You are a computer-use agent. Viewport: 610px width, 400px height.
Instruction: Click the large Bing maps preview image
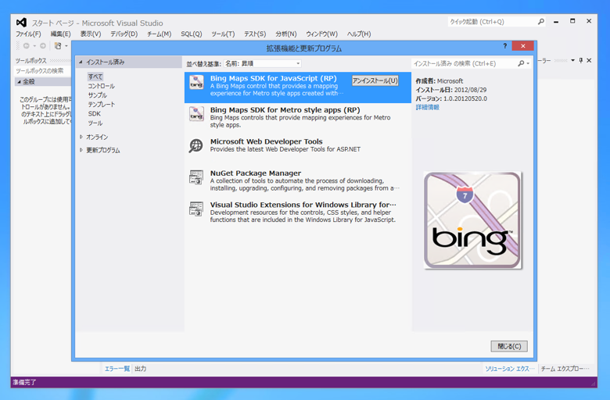[x=472, y=220]
